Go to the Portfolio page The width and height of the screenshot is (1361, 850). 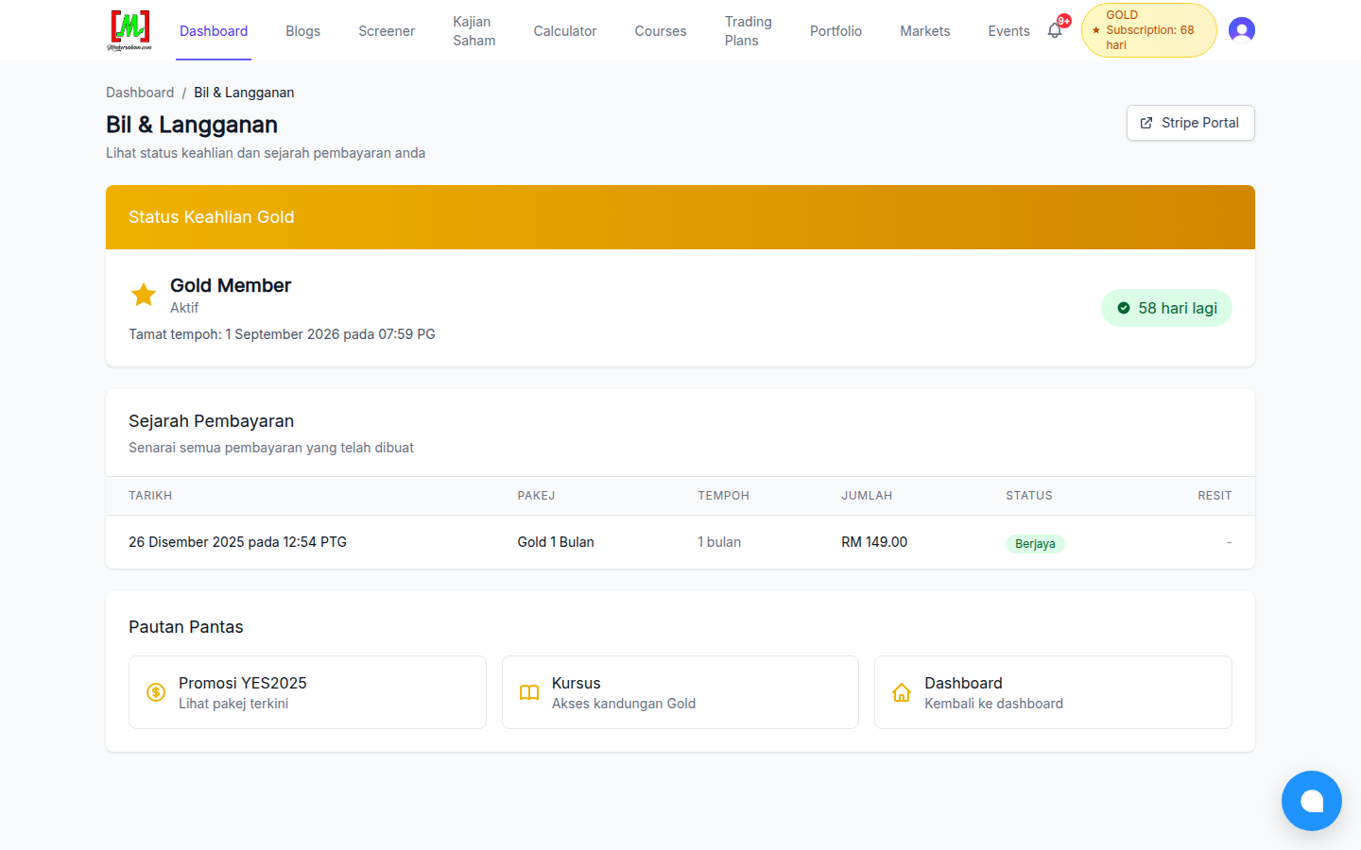click(836, 31)
